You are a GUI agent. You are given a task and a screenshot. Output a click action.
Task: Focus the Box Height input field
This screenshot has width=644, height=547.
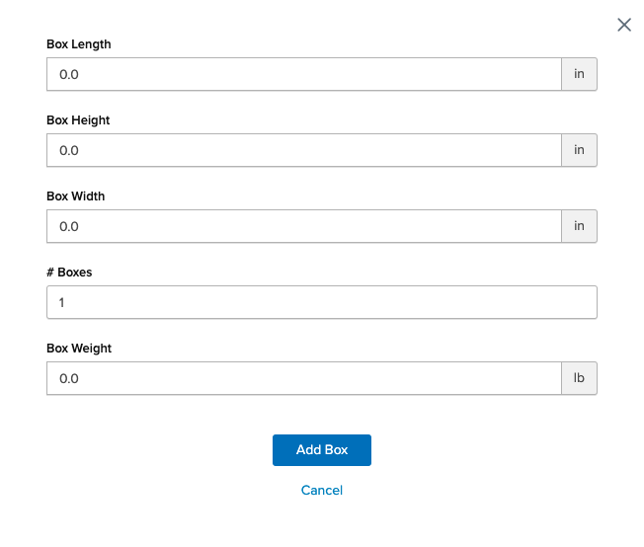[x=304, y=150]
